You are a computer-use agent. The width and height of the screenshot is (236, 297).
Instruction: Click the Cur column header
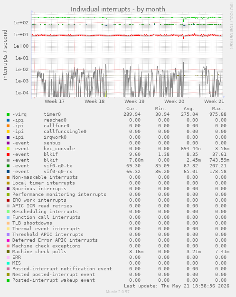click(132, 109)
